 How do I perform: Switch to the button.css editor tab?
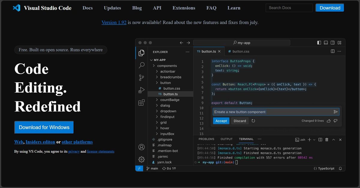click(239, 51)
